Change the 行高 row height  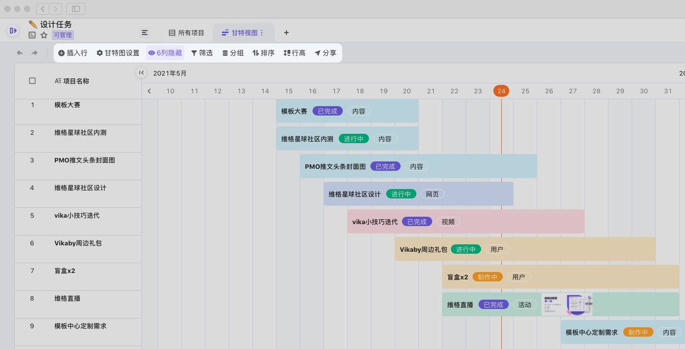click(x=294, y=53)
